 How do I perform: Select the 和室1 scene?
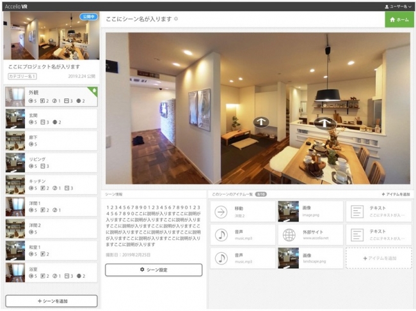click(51, 250)
